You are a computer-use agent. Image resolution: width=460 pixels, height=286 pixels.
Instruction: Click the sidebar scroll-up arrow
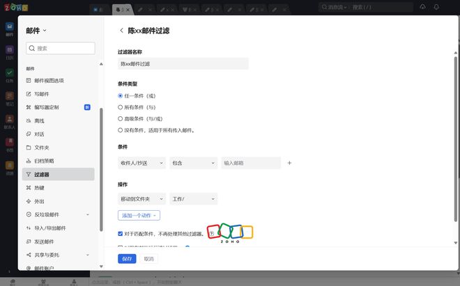[101, 64]
